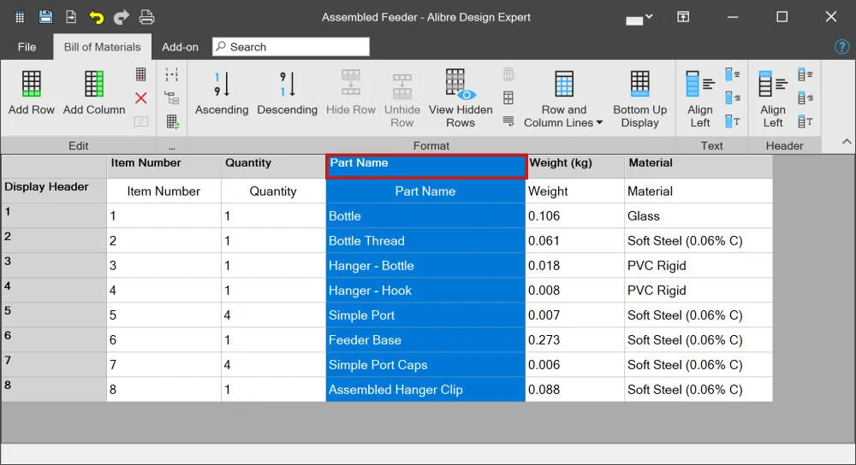Click the yellow Undo arrow
Screen dimensions: 856x465
click(96, 17)
